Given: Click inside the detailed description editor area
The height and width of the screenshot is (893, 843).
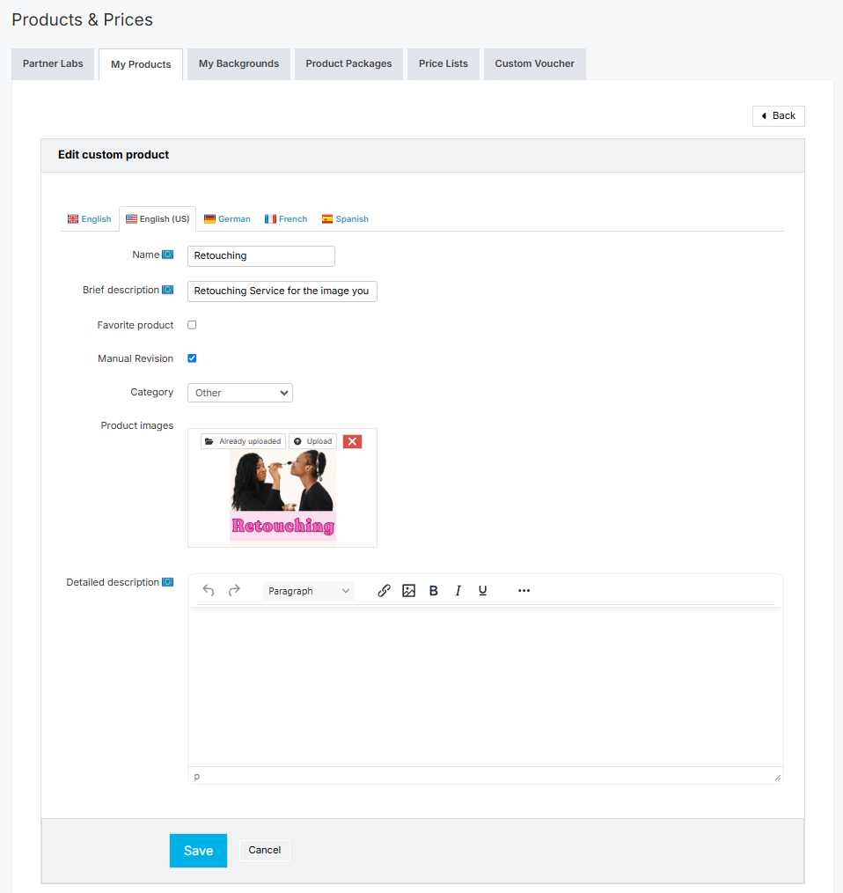Looking at the screenshot, I should pos(486,686).
